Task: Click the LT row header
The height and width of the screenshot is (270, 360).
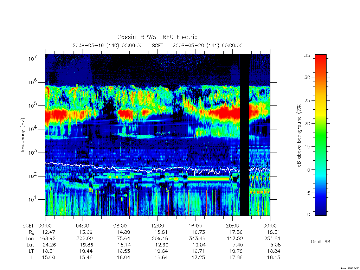Action: coord(31,251)
